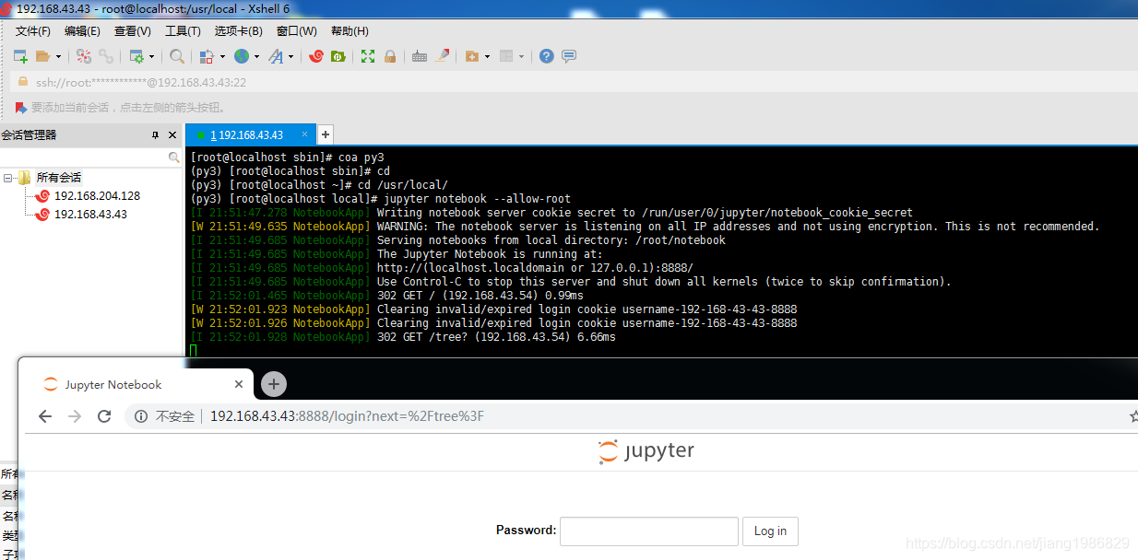Click the ssh address bar field
Viewport: 1138px width, 560px height.
572,82
